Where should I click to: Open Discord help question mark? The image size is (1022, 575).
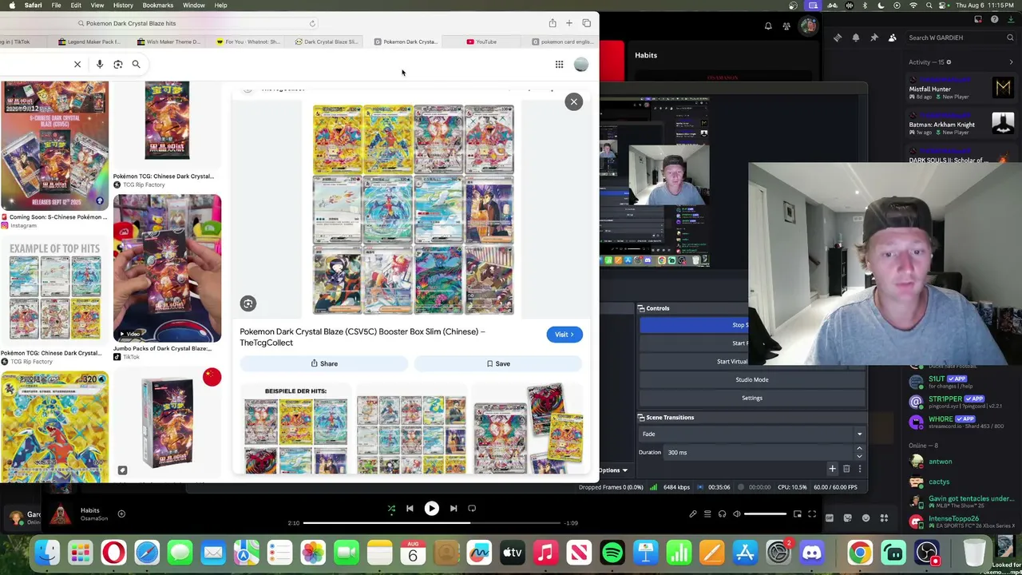pyautogui.click(x=994, y=19)
